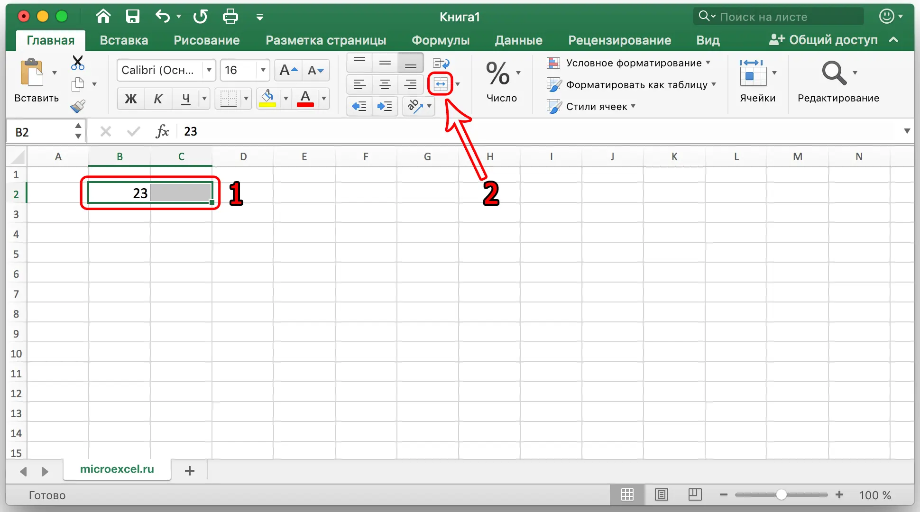The height and width of the screenshot is (512, 920).
Task: Open borders dropdown arrow
Action: 246,99
